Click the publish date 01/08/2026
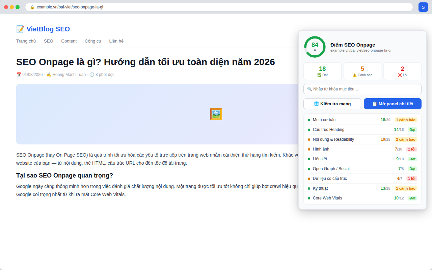Image resolution: width=432 pixels, height=270 pixels. (32, 75)
